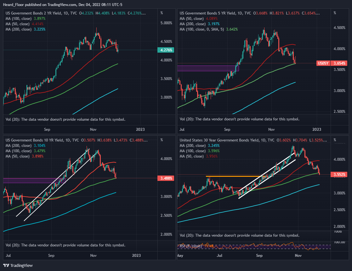Click the Vol (20) notice in 30 YR chart

240,235
